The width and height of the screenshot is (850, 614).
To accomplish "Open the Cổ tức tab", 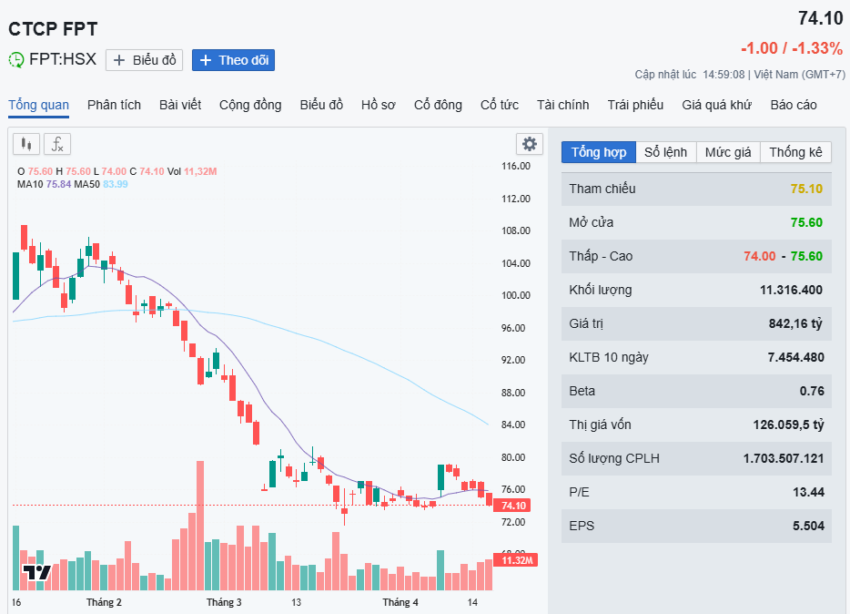I will click(x=500, y=105).
